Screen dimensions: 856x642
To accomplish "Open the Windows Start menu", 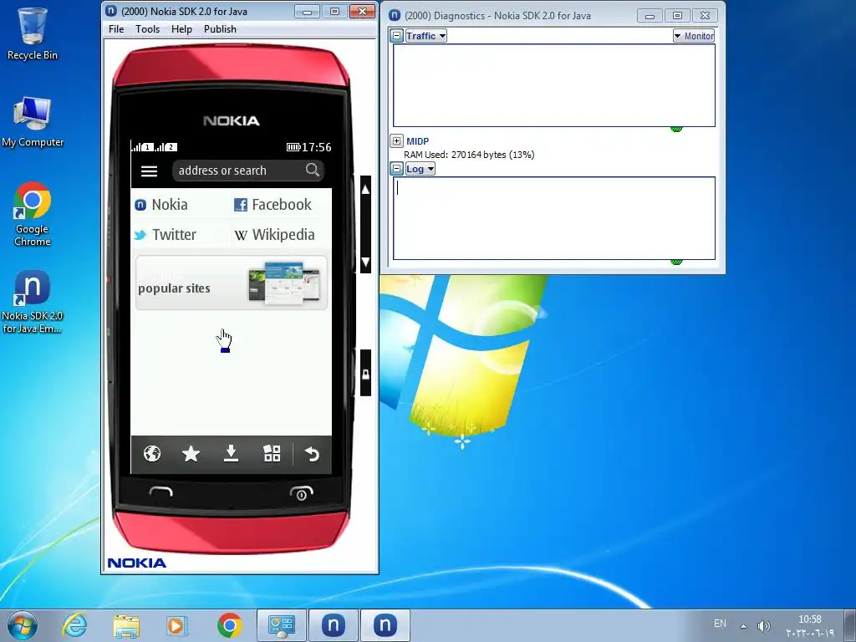I will click(22, 625).
